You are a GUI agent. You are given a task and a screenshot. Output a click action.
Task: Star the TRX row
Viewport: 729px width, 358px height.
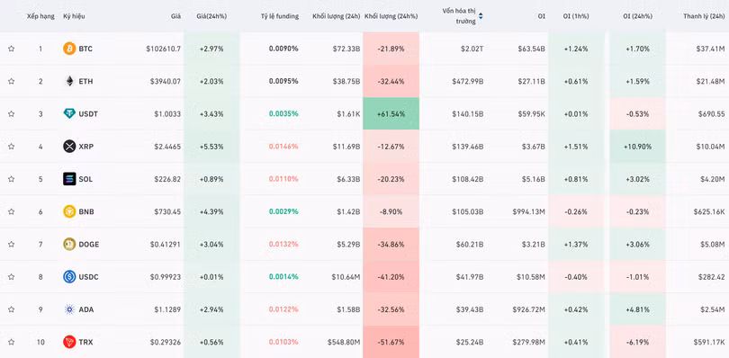tap(11, 342)
